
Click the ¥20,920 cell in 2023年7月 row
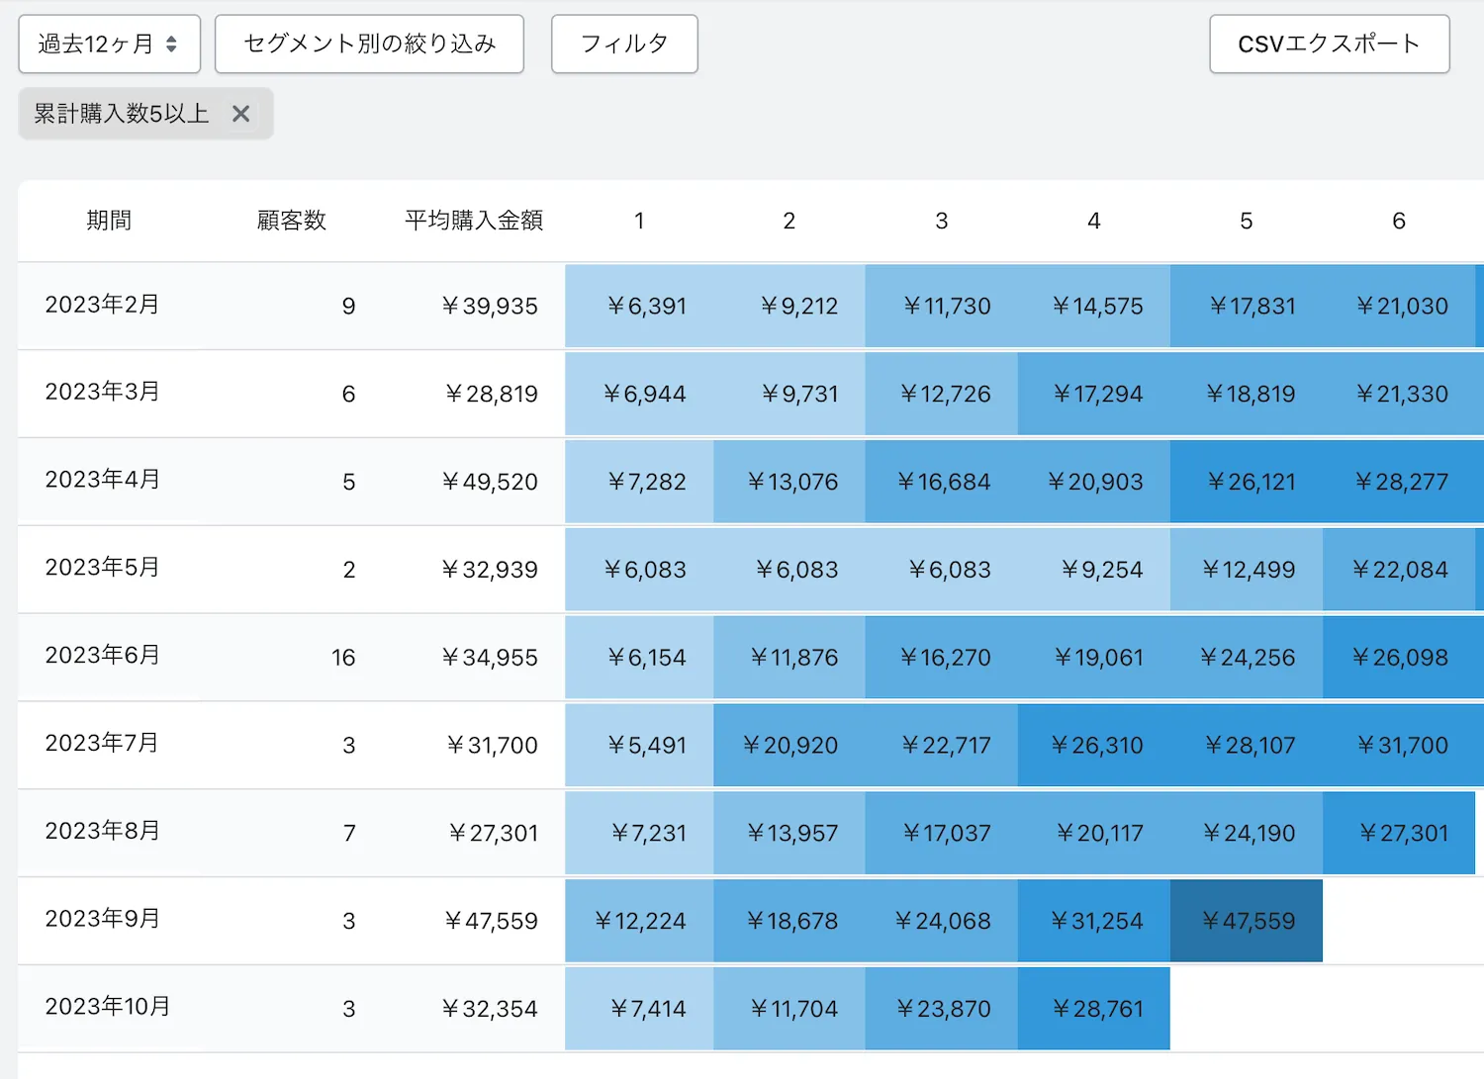790,746
